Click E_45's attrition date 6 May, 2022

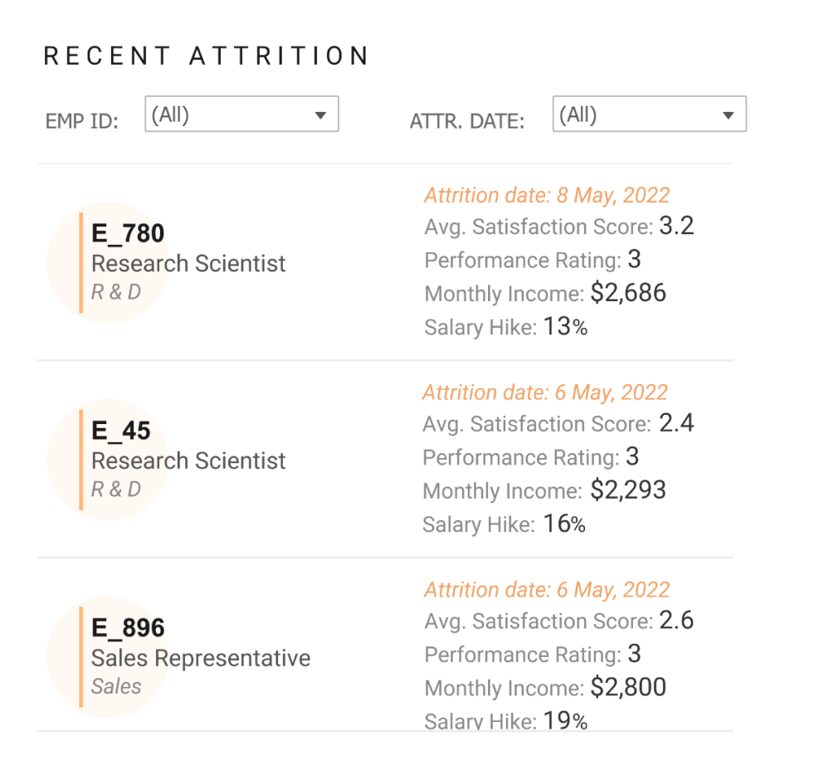pyautogui.click(x=544, y=392)
